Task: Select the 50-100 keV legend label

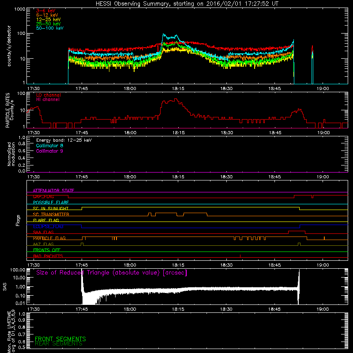Action: coord(50,28)
